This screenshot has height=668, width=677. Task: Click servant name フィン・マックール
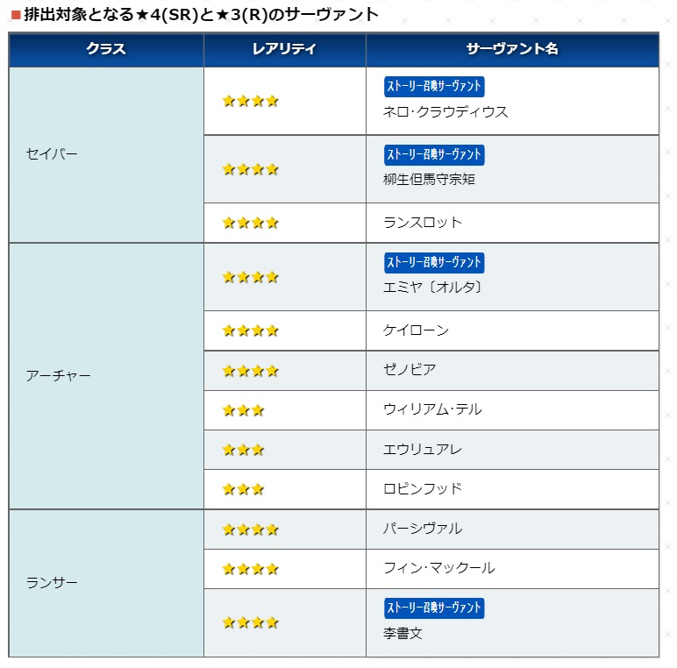click(438, 568)
